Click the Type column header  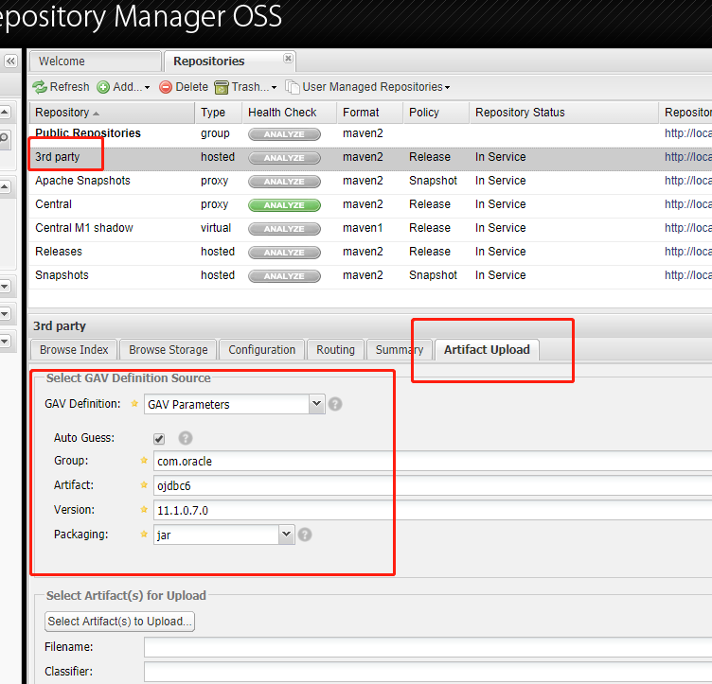click(219, 113)
